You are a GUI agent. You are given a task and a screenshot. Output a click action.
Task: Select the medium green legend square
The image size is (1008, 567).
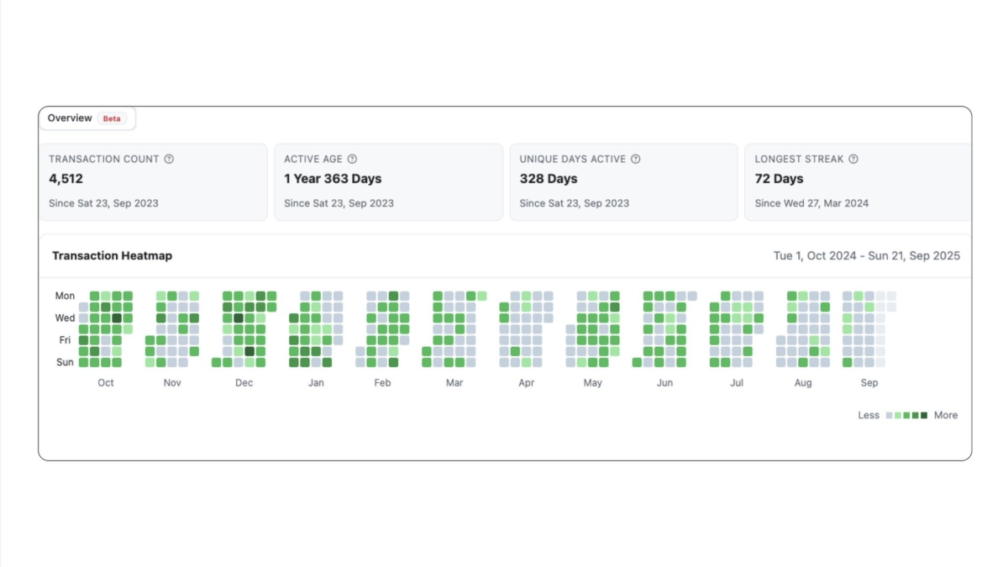(x=907, y=415)
